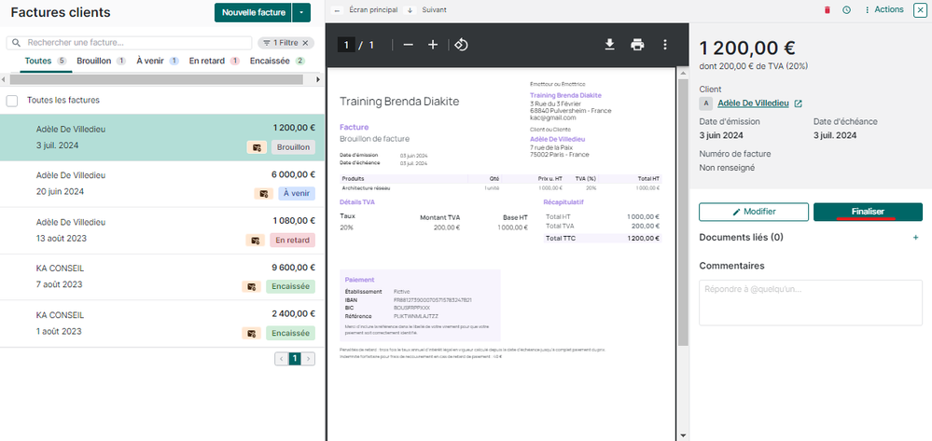Screen dimensions: 932x441
Task: Print the invoice document
Action: pos(637,45)
